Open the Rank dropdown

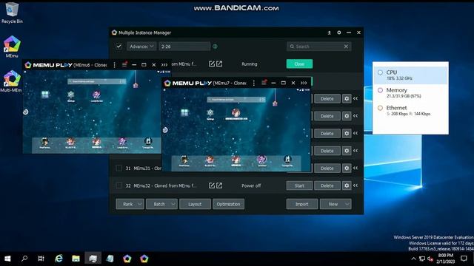130,204
